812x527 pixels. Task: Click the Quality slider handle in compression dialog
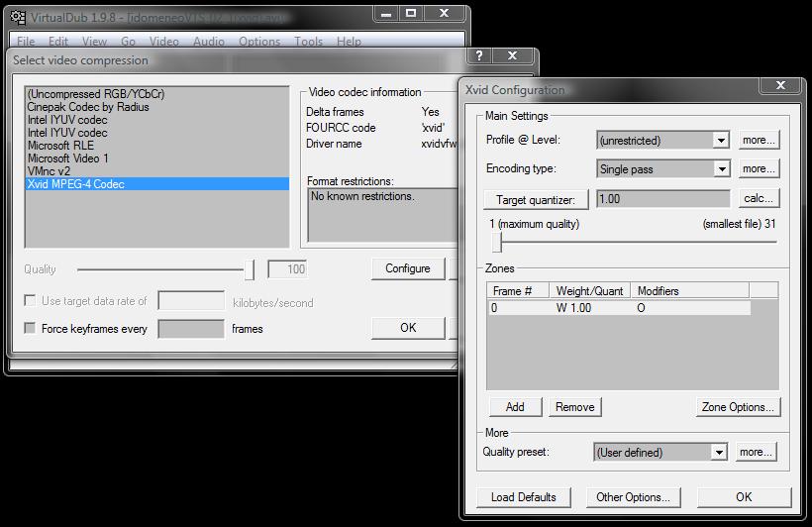pyautogui.click(x=250, y=269)
